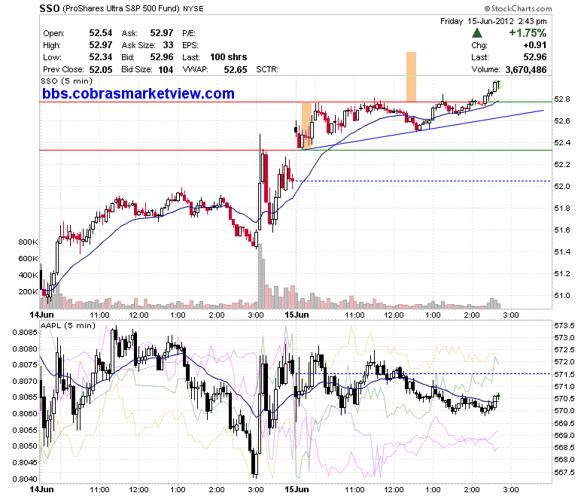The height and width of the screenshot is (496, 587).
Task: Click the VWAP value 52.65
Action: 236,70
